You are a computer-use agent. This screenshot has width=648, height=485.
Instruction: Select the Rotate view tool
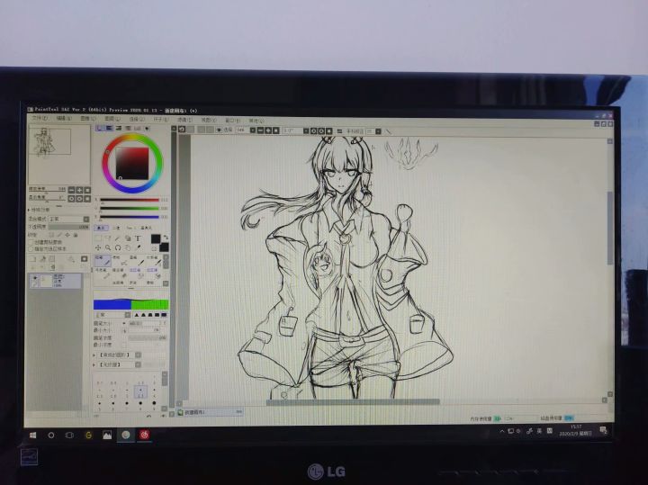pos(118,247)
